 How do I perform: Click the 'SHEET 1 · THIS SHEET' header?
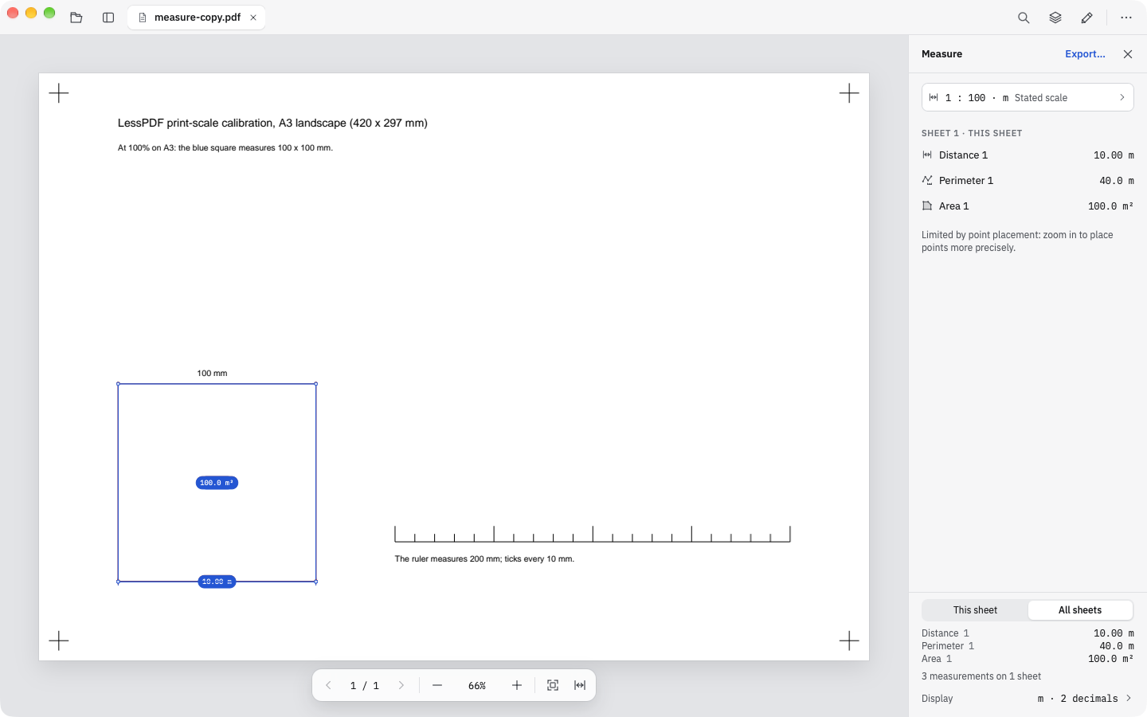pos(972,134)
